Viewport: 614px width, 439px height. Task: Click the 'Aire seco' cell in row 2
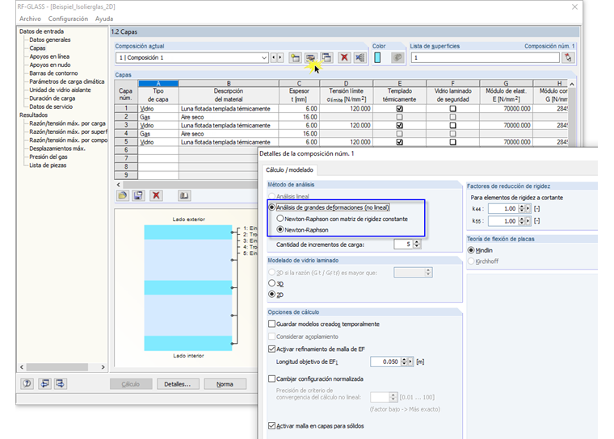point(229,117)
